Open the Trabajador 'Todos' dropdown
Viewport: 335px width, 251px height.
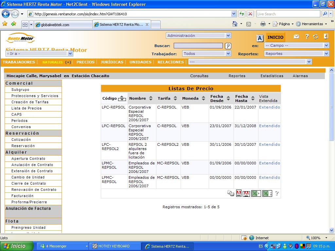[x=207, y=54]
